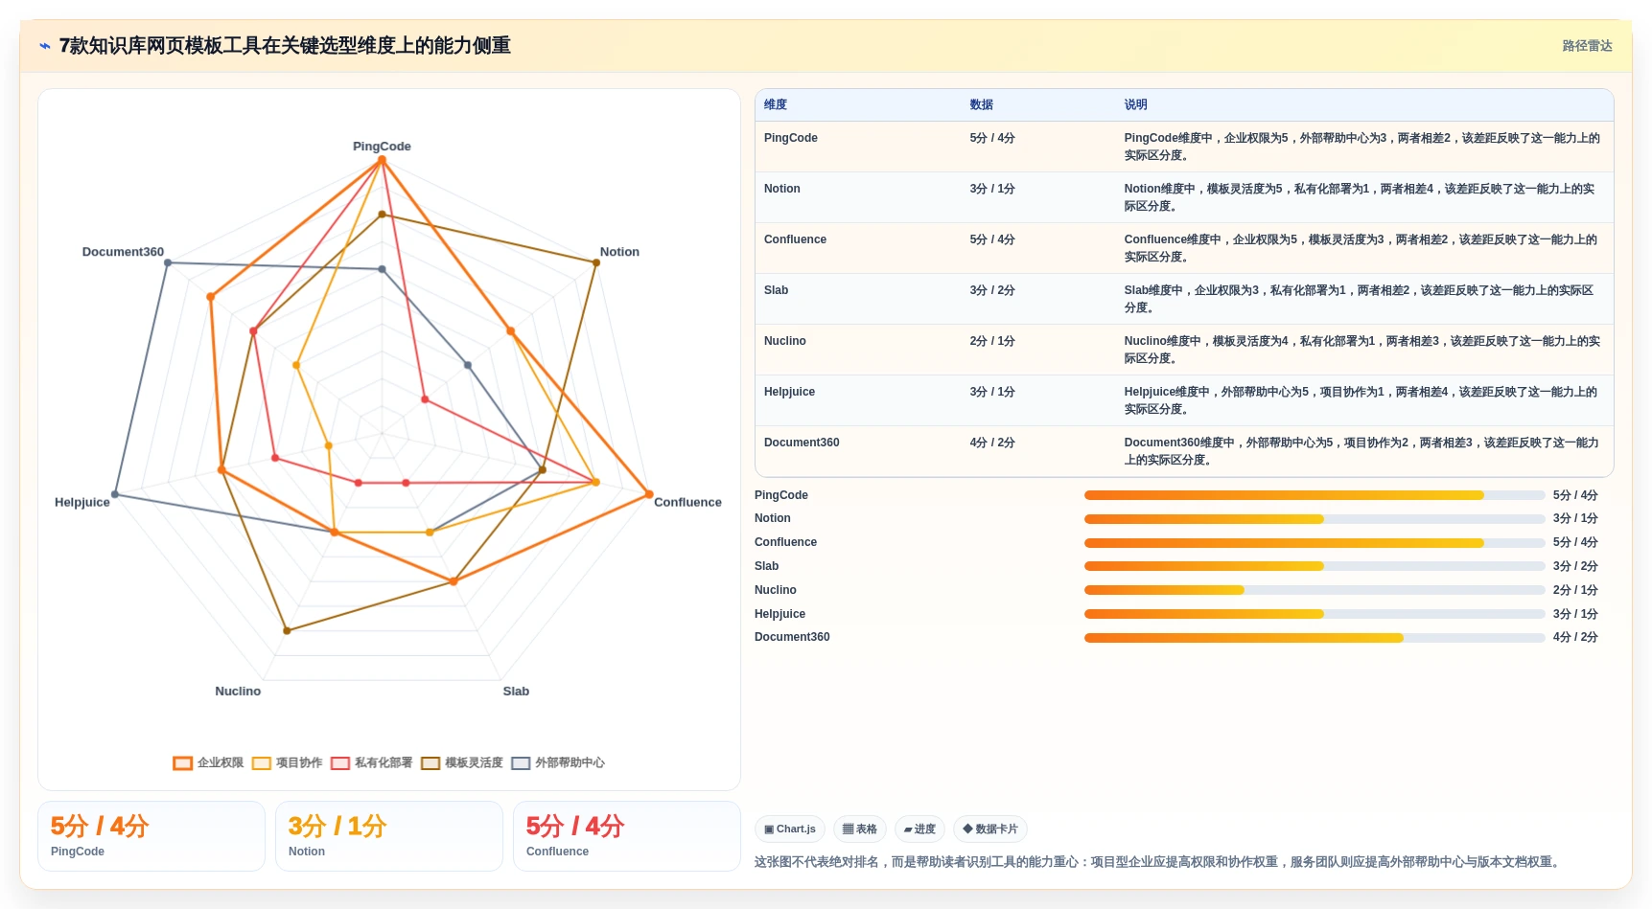Click the Helpjuice progress bar

tap(1315, 614)
